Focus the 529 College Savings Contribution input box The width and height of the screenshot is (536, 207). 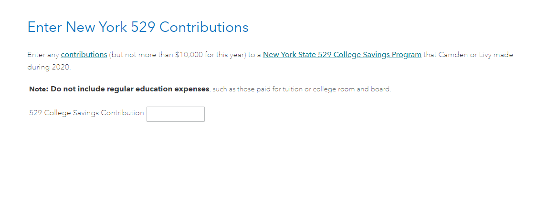[176, 114]
